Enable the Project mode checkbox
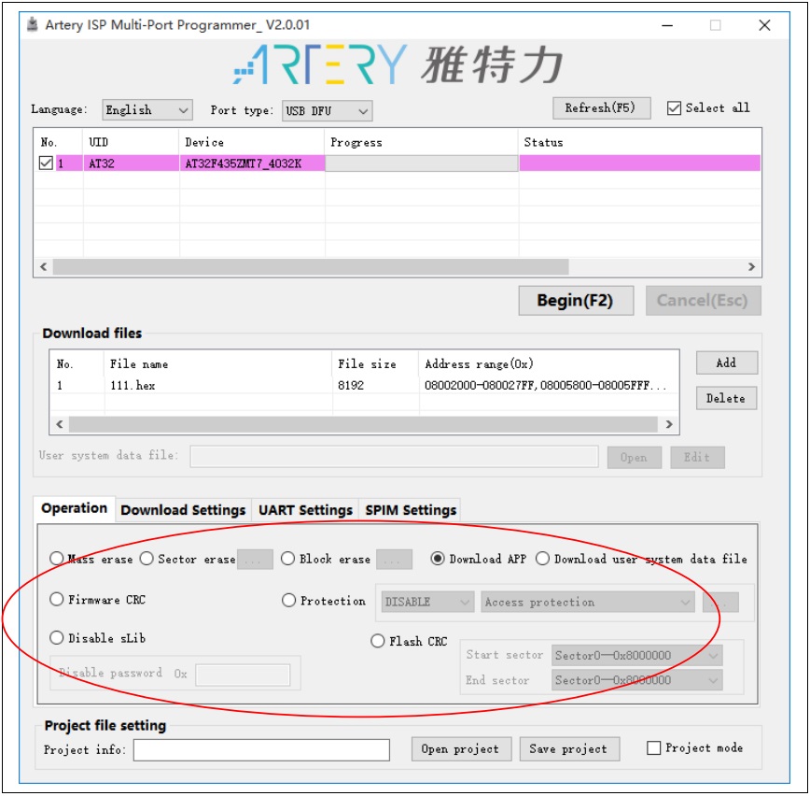Viewport: 810px width, 796px height. (653, 748)
